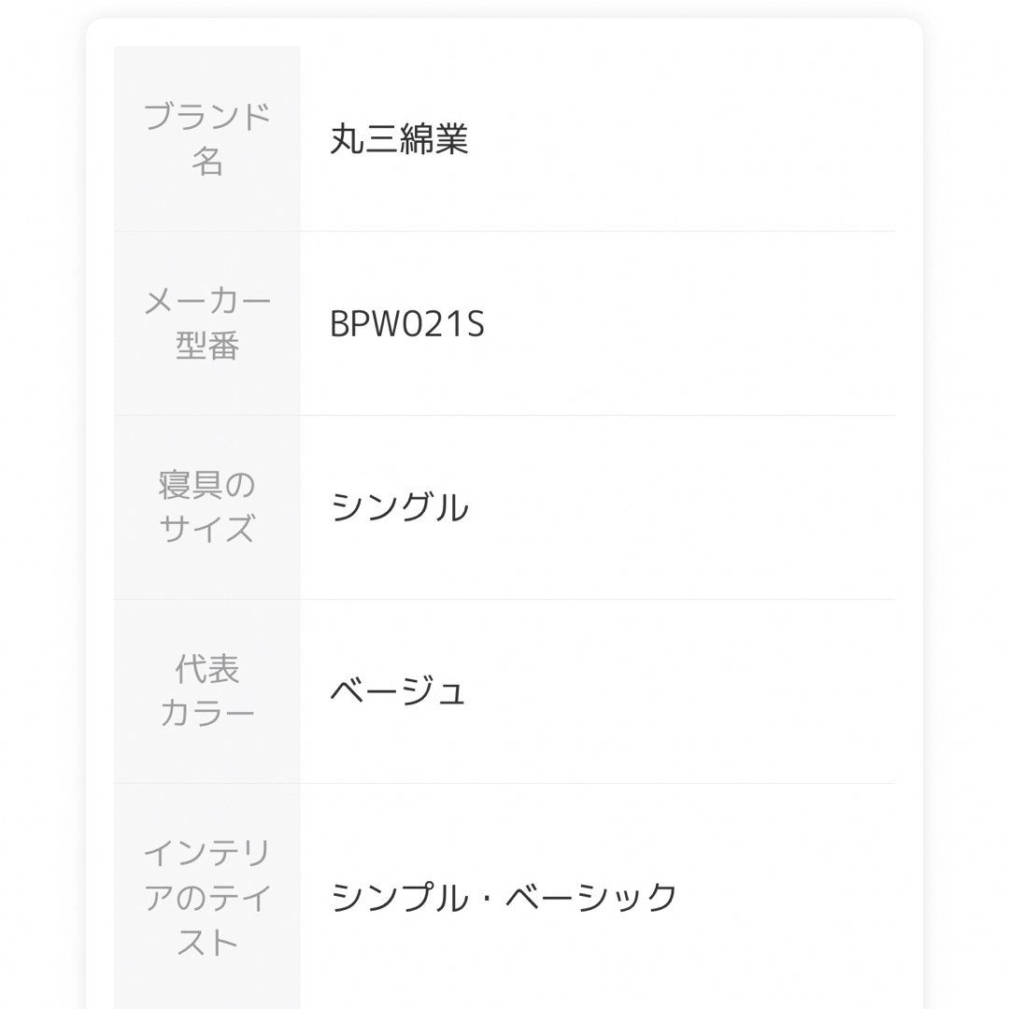Click the シングル bedding size value
The image size is (1009, 1009).
[x=399, y=507]
